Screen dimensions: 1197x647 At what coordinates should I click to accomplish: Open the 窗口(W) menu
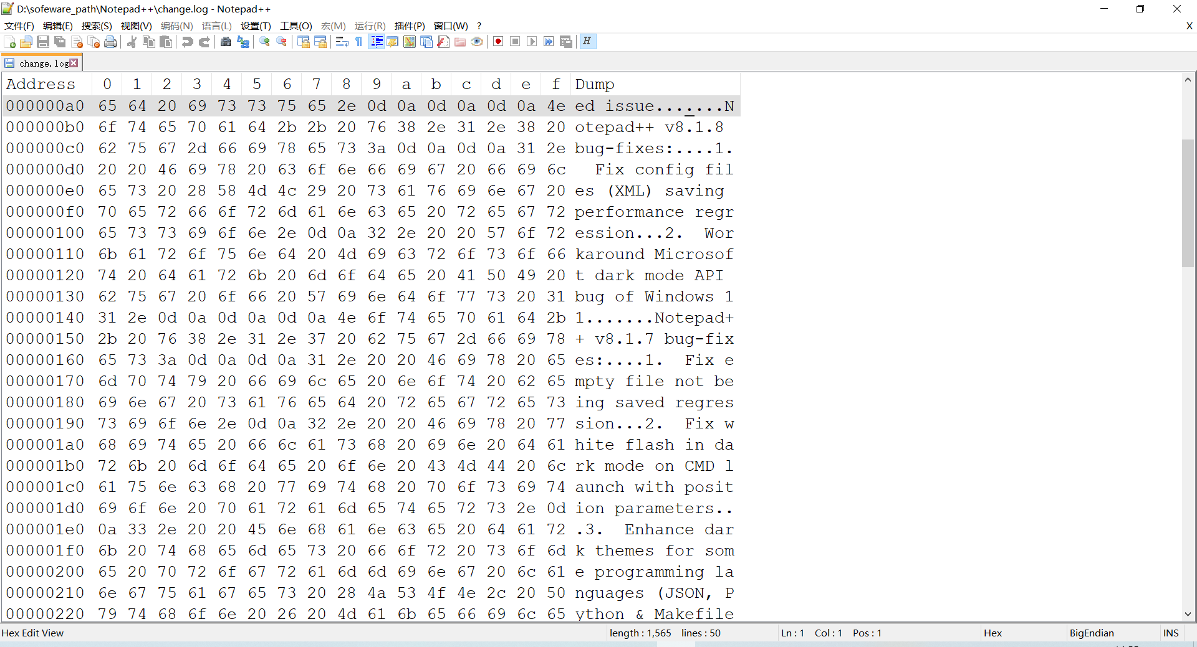click(451, 26)
